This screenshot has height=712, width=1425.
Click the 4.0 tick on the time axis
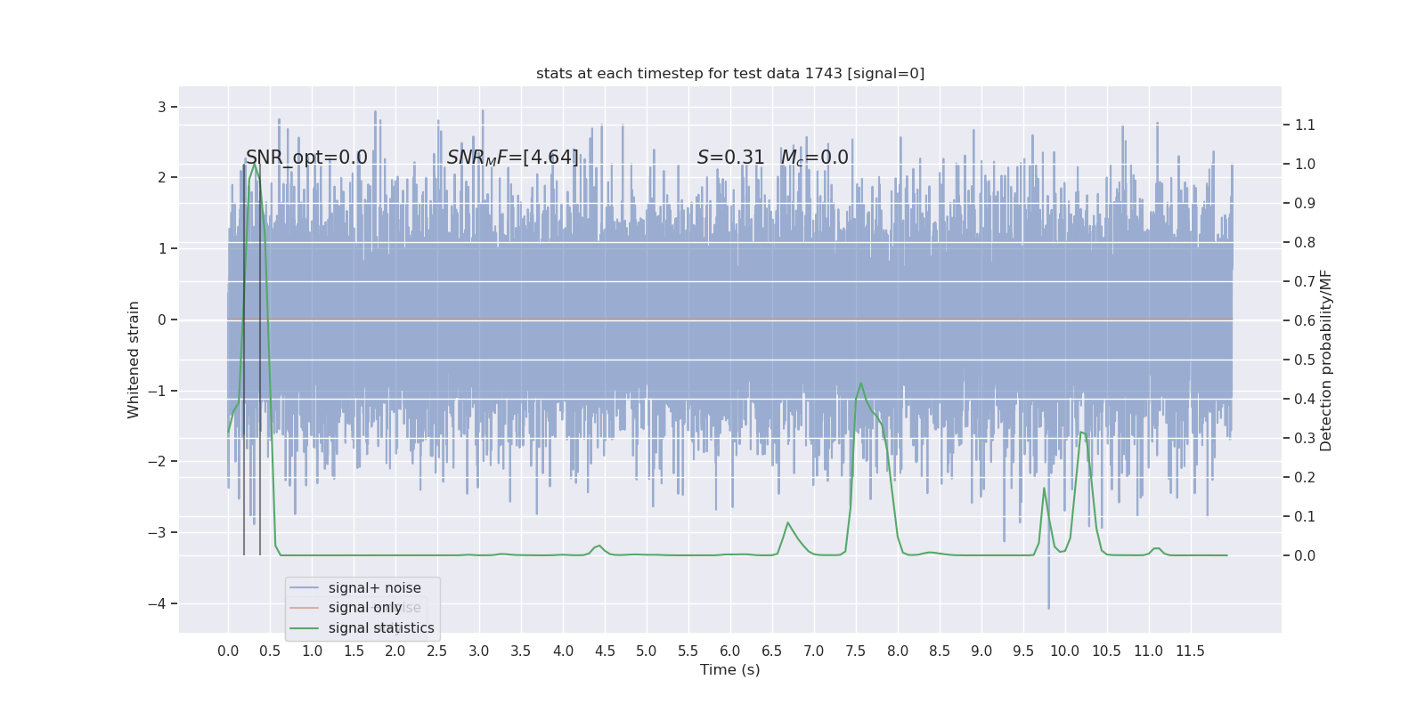pos(563,651)
